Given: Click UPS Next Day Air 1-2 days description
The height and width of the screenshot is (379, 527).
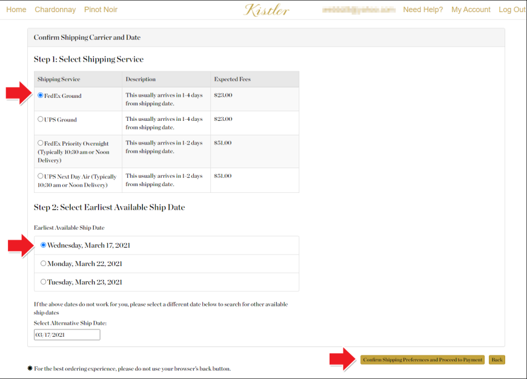Looking at the screenshot, I should pos(164,180).
